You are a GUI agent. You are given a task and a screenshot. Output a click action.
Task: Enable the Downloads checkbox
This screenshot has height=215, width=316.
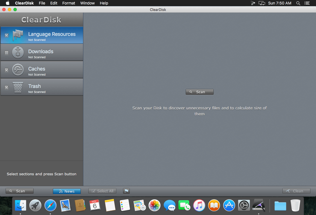pos(7,53)
